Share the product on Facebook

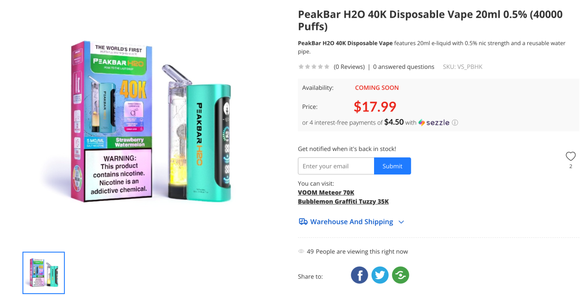tap(359, 275)
